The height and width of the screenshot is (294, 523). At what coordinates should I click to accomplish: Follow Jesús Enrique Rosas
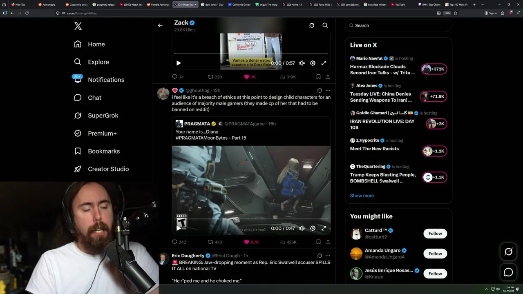pyautogui.click(x=435, y=274)
